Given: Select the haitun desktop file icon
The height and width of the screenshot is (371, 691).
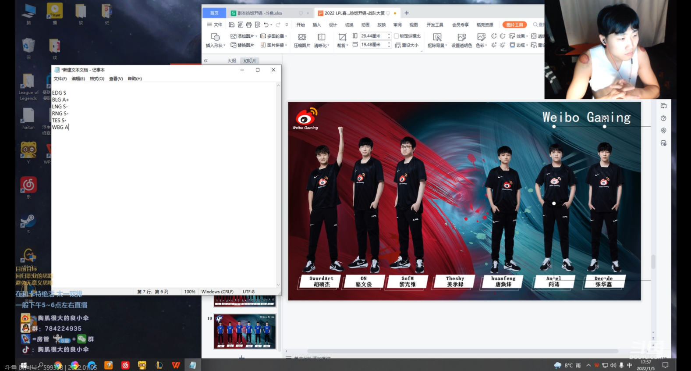Looking at the screenshot, I should pos(28,118).
